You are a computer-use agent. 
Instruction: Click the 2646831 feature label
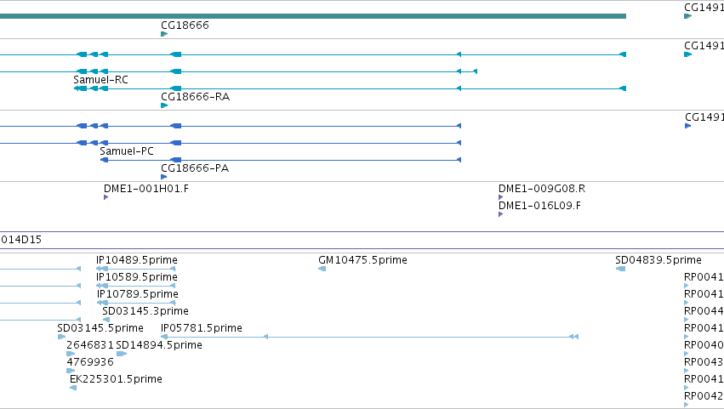tap(89, 345)
